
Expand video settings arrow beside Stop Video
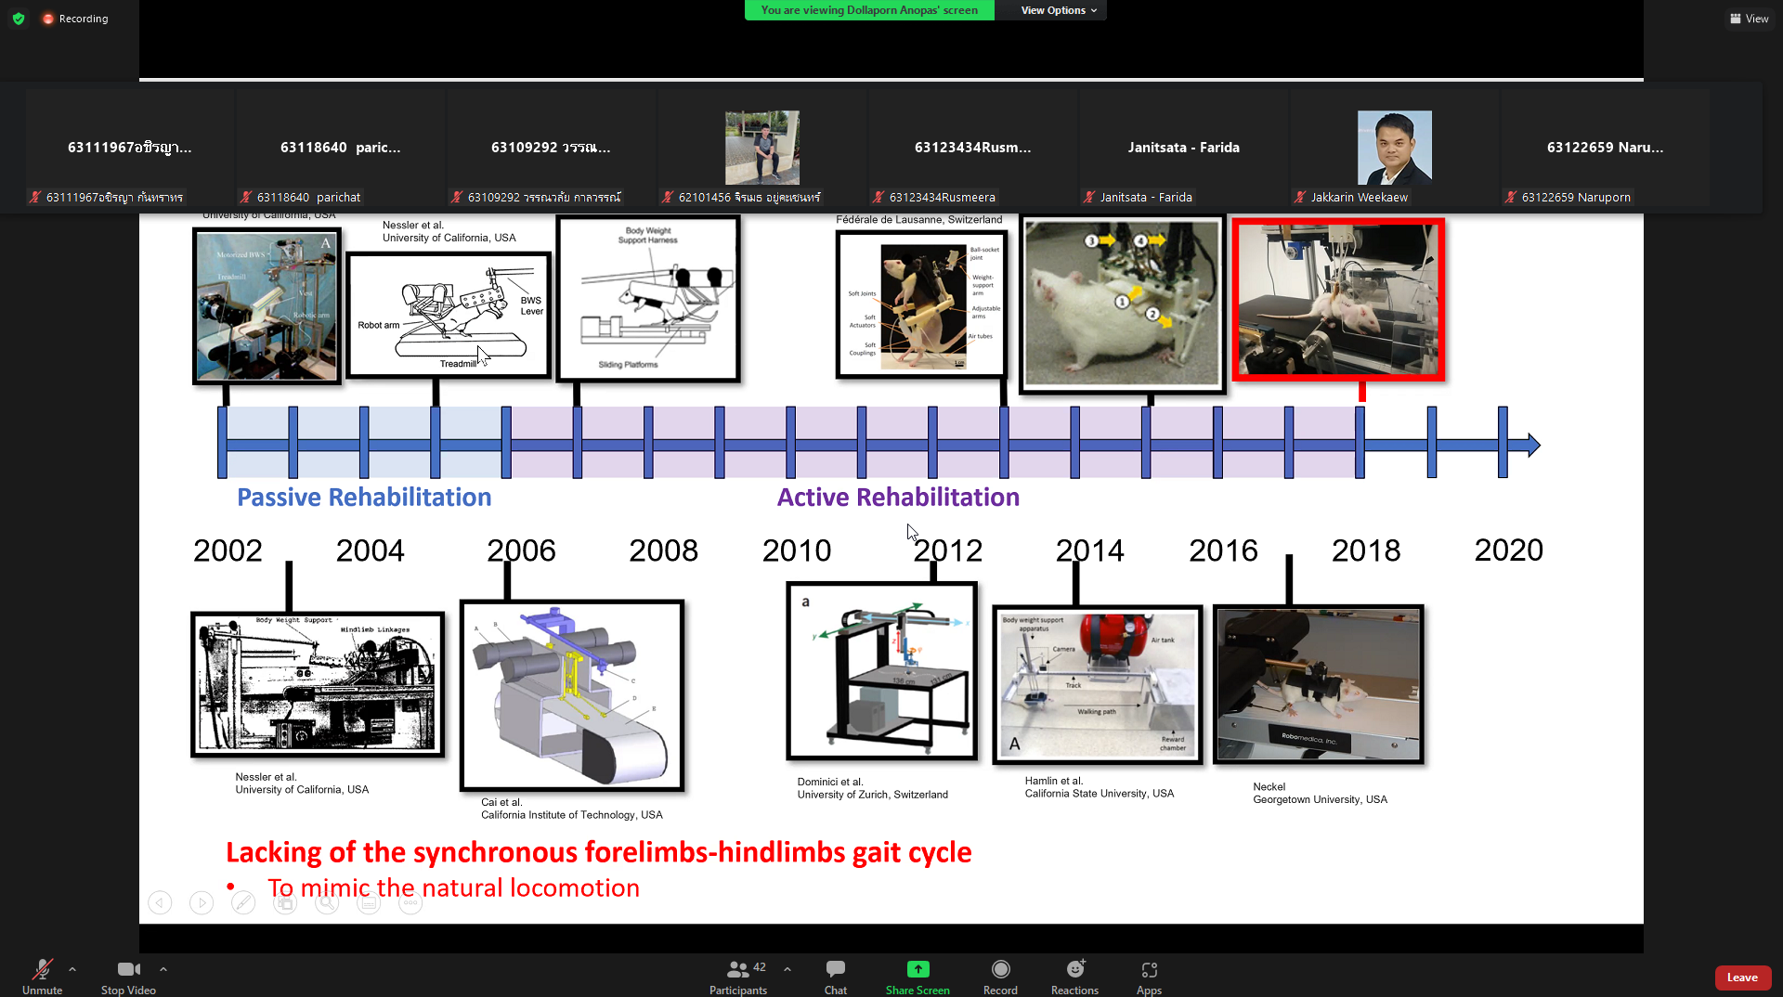tap(163, 969)
